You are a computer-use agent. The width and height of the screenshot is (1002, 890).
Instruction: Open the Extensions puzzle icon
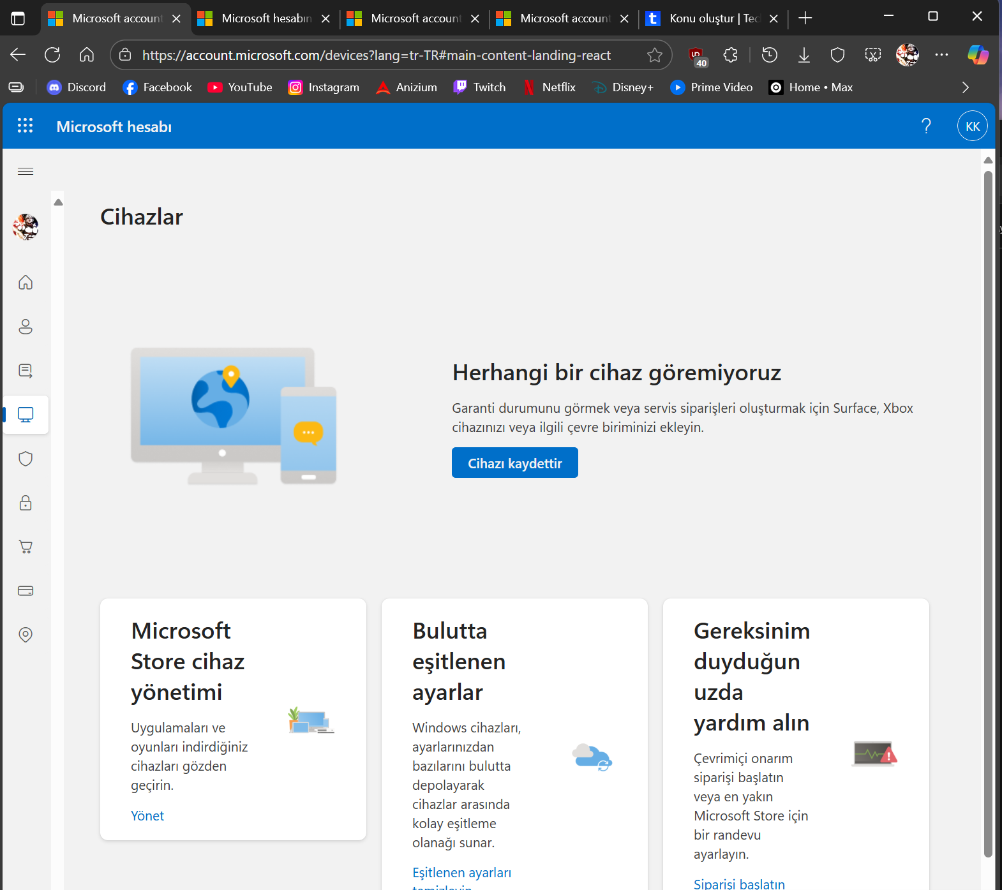(x=731, y=55)
